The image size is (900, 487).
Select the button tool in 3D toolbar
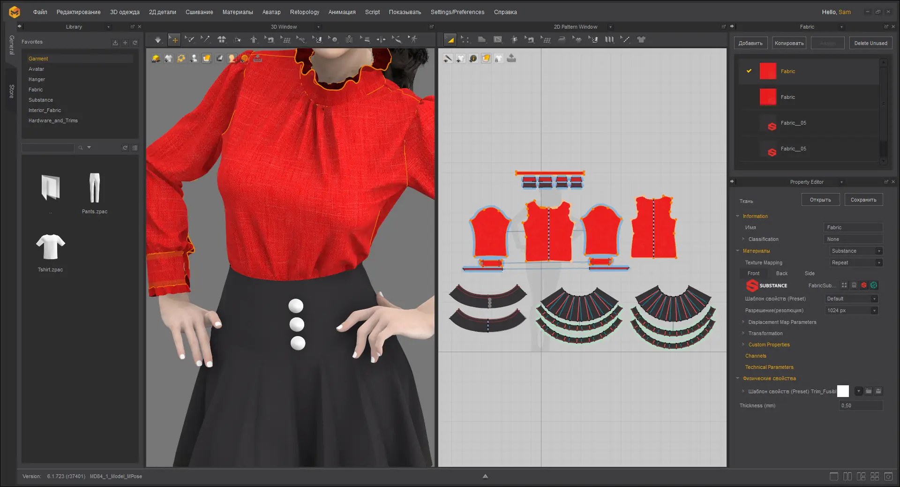click(334, 40)
